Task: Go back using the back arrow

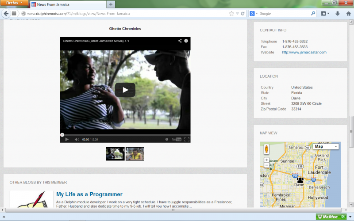Action: click(x=6, y=14)
